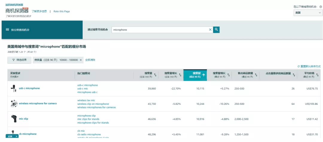Expand 按分类查找机会 menu
This screenshot has width=323, height=142.
20,30
